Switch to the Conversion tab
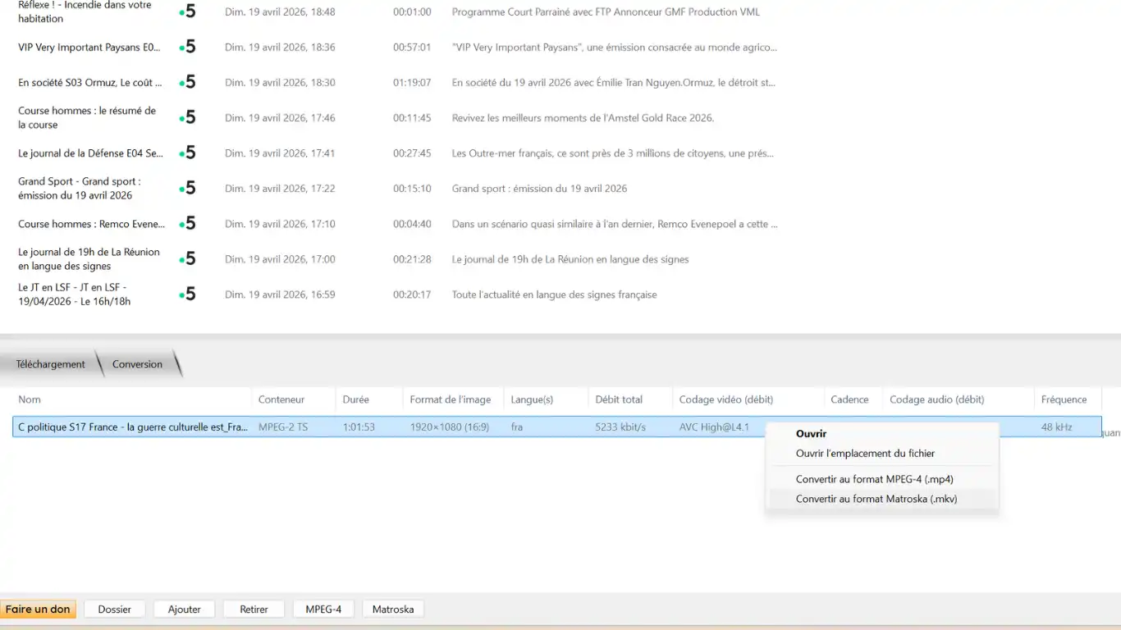Screen dimensions: 1121x630 click(x=137, y=364)
